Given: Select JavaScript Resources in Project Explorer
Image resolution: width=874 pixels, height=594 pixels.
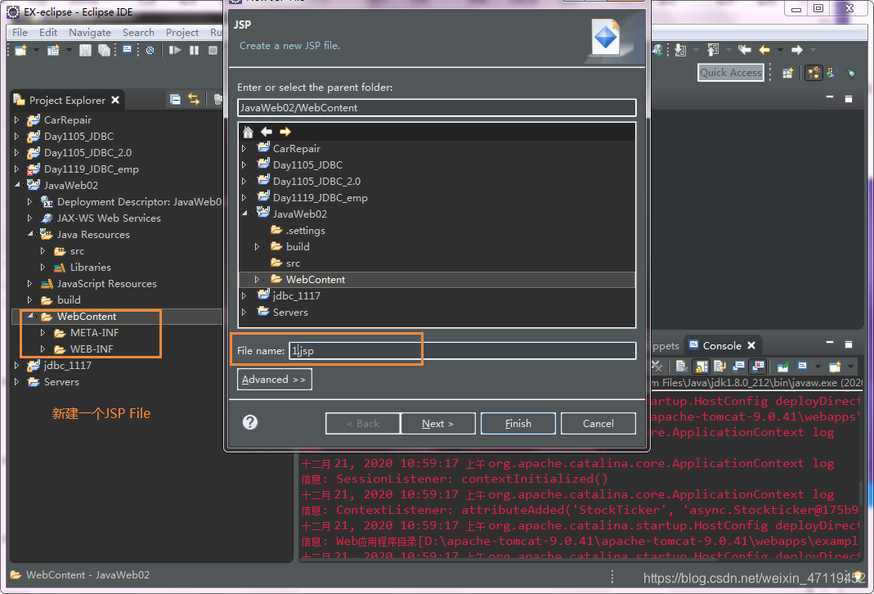Looking at the screenshot, I should 106,283.
